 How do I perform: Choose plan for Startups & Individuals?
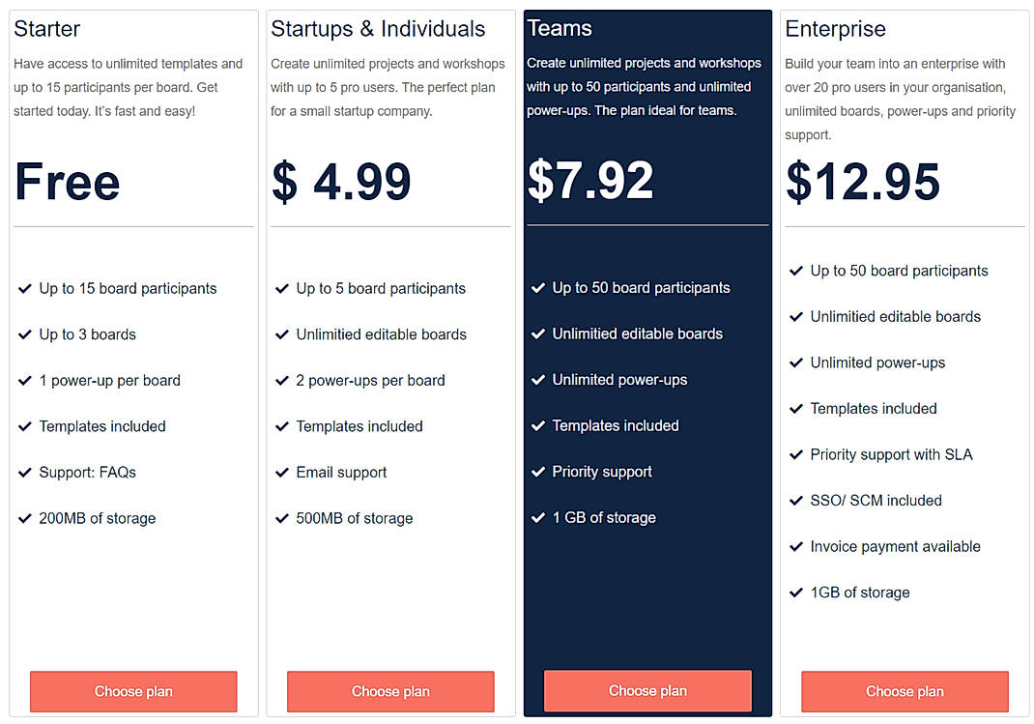[x=389, y=691]
